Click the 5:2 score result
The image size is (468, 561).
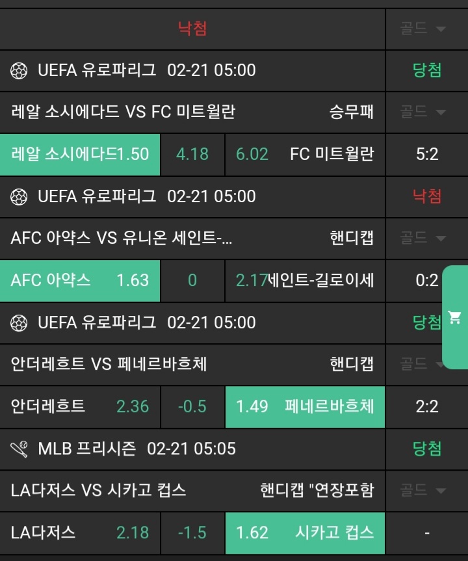click(x=427, y=154)
